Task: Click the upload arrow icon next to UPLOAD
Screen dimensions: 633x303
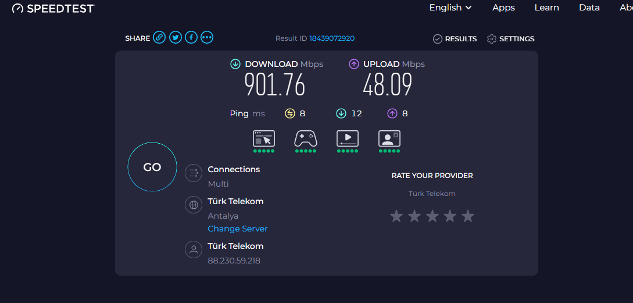Action: [x=353, y=64]
